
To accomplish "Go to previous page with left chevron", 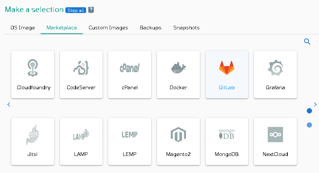I will click(9, 104).
